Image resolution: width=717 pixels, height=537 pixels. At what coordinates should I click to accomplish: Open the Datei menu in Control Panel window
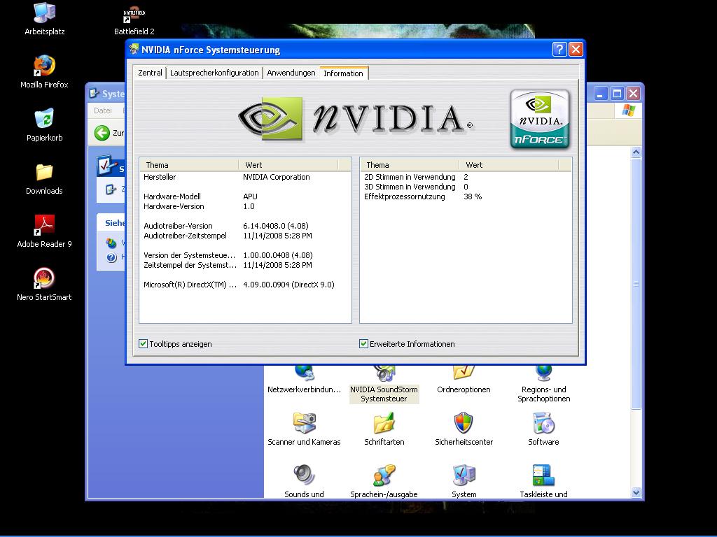103,110
